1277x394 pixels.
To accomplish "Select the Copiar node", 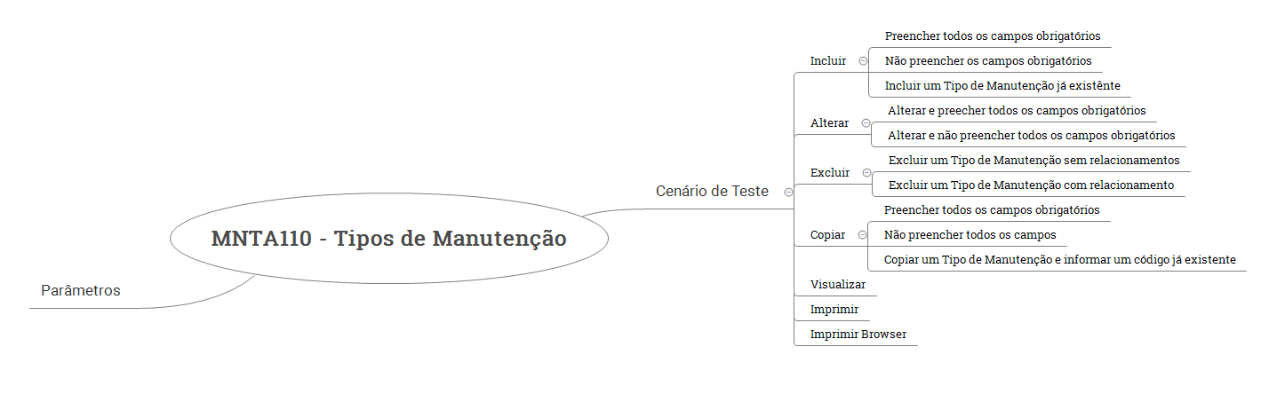I will tap(828, 235).
